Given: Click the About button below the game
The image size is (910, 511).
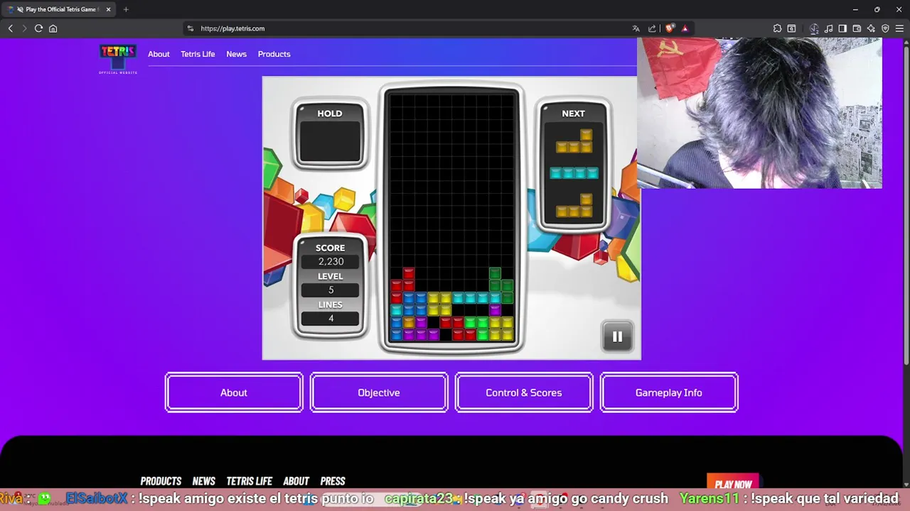Looking at the screenshot, I should click(x=234, y=392).
